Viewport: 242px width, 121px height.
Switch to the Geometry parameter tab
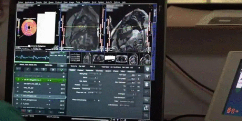pos(99,71)
